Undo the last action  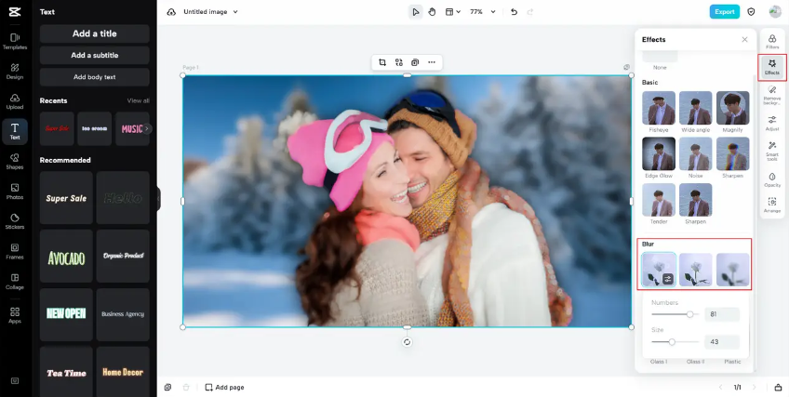click(x=514, y=12)
